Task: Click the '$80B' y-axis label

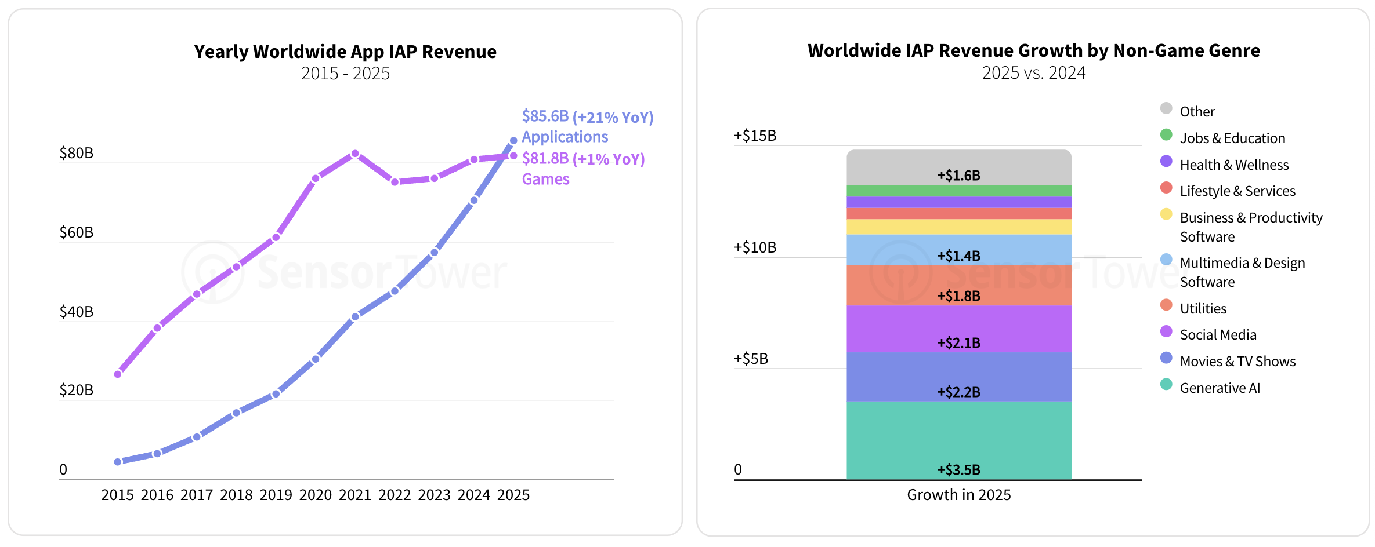Action: tap(77, 153)
